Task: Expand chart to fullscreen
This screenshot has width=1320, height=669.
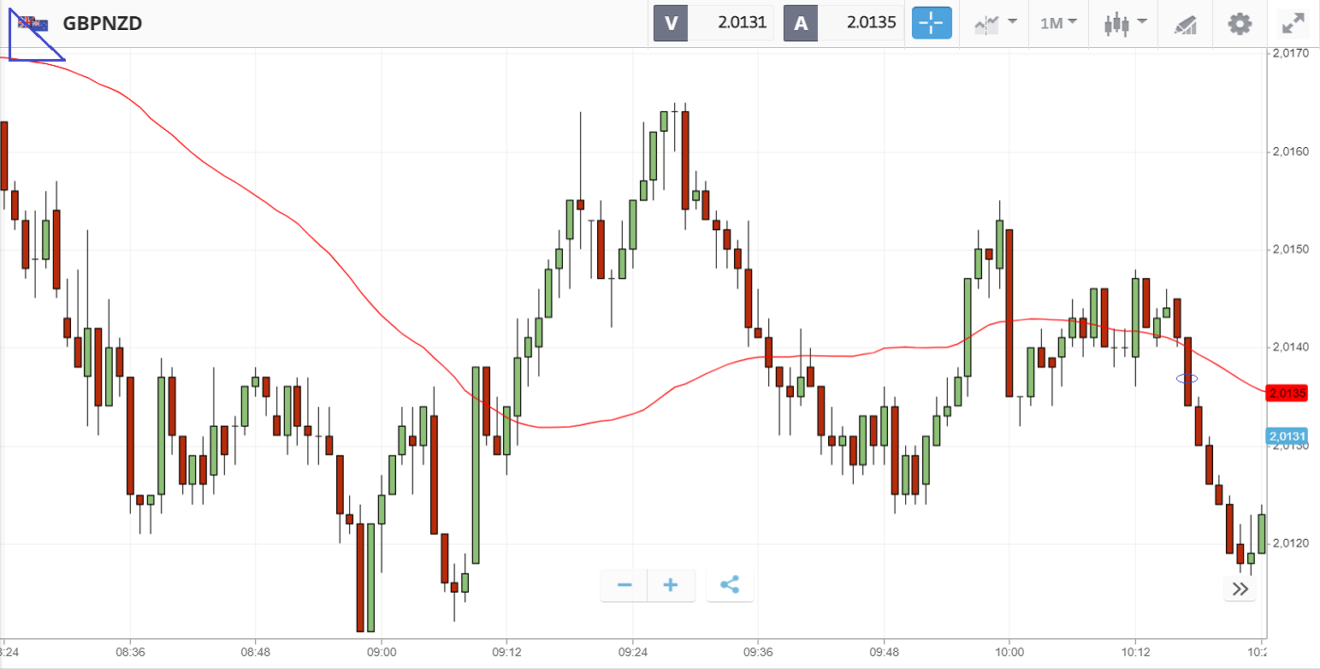Action: point(1292,23)
